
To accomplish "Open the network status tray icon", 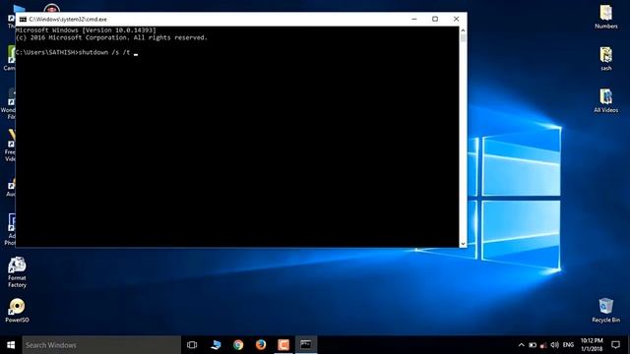I will point(543,345).
